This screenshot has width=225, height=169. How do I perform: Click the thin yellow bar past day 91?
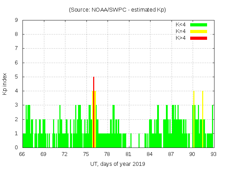point(202,120)
